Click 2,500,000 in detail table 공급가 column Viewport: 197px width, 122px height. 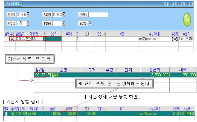(x=155, y=75)
